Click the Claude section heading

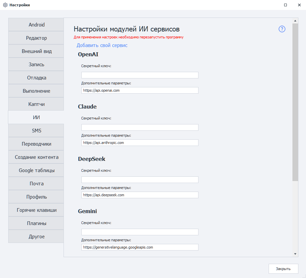coord(87,107)
